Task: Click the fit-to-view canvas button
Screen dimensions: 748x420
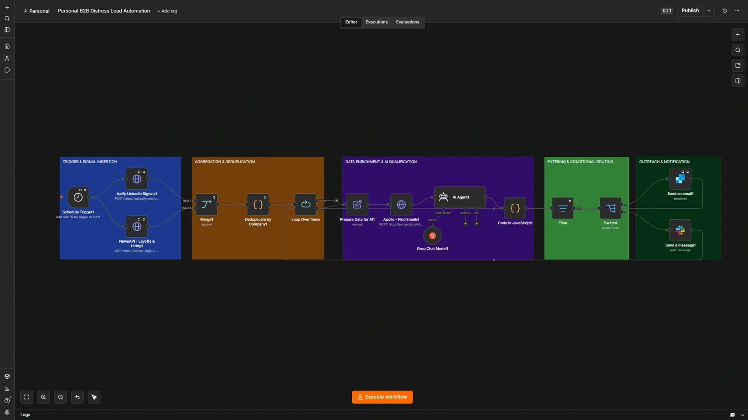Action: 27,397
